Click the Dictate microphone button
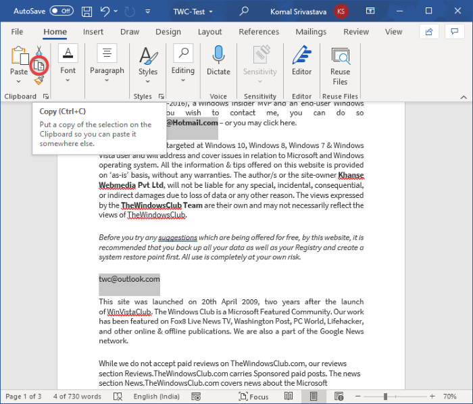The width and height of the screenshot is (473, 404). [218, 61]
